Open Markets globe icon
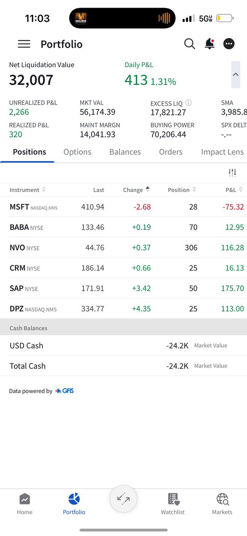This screenshot has width=247, height=536. [x=222, y=499]
